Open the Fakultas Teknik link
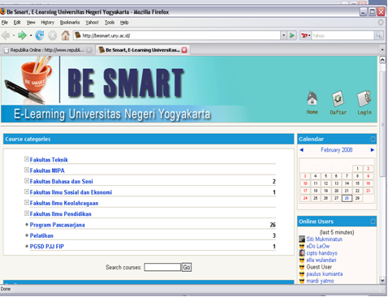Viewport: 388px width, 297px height. point(49,160)
